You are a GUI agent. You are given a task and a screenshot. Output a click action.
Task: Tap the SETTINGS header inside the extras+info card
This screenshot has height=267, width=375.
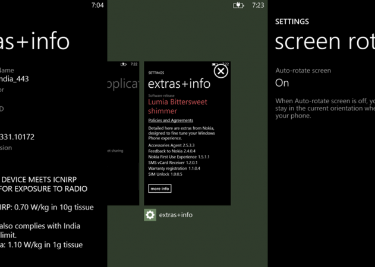click(156, 72)
